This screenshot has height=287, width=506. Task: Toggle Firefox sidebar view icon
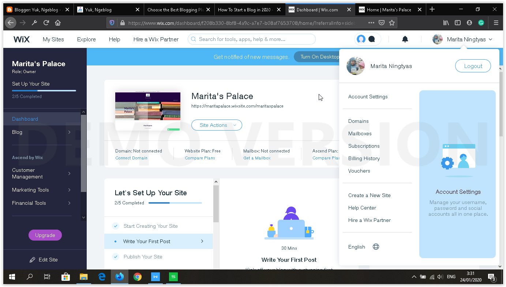click(x=458, y=23)
